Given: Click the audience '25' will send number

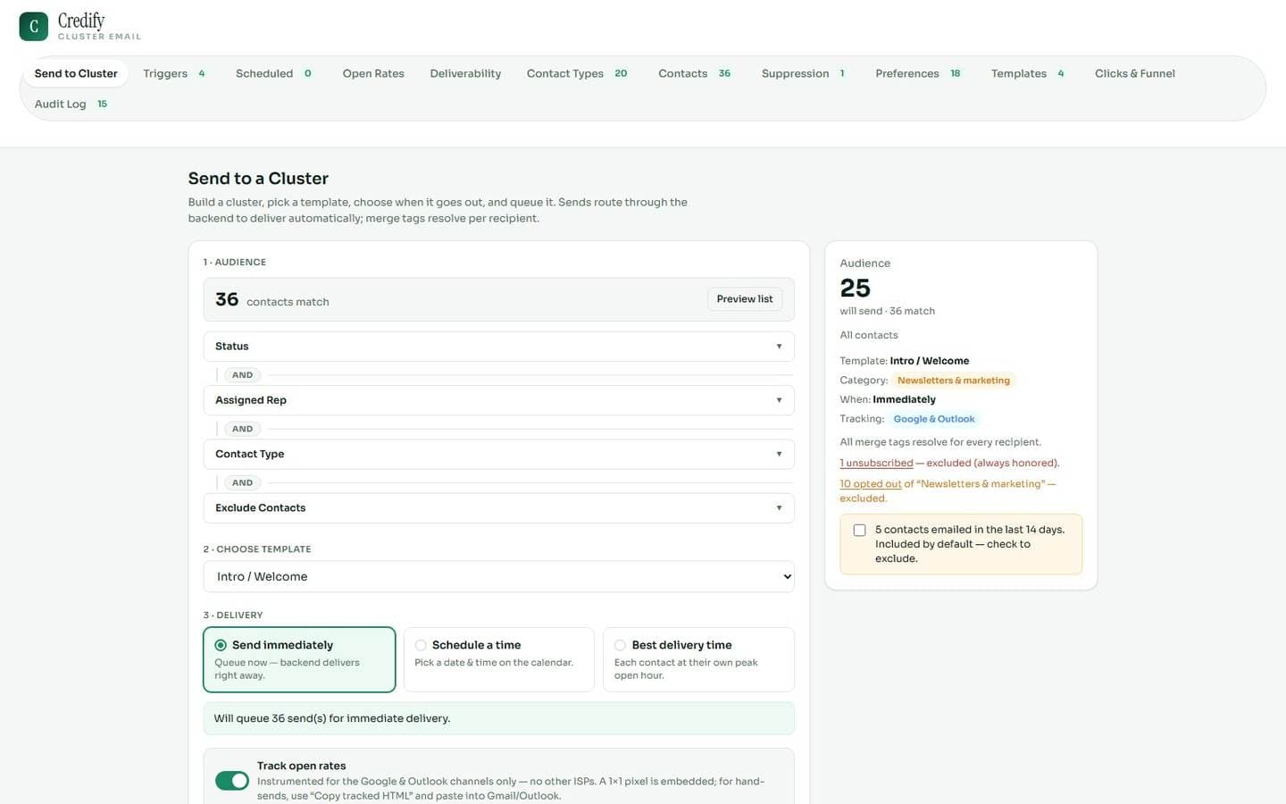Looking at the screenshot, I should 855,288.
